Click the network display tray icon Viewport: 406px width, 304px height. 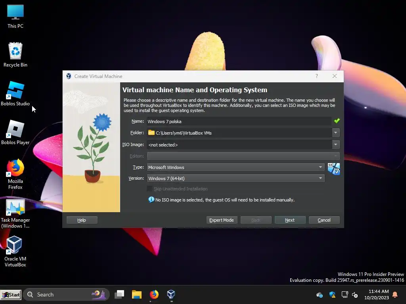point(345,294)
